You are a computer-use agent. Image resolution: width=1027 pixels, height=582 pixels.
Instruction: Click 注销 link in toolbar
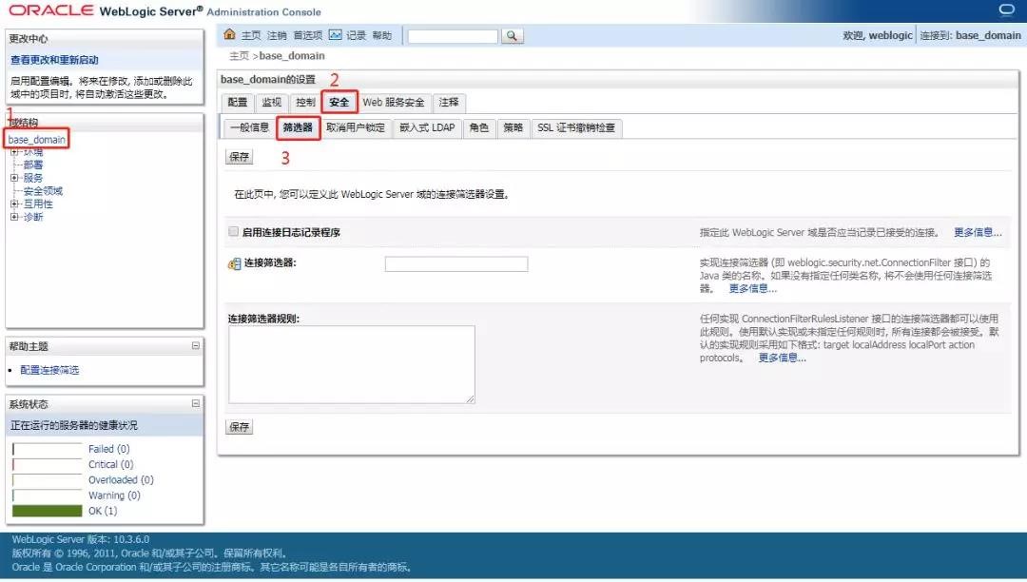277,35
